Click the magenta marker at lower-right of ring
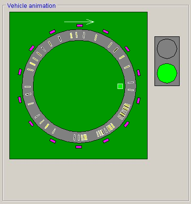This screenshot has height=204, width=191. 126,124
